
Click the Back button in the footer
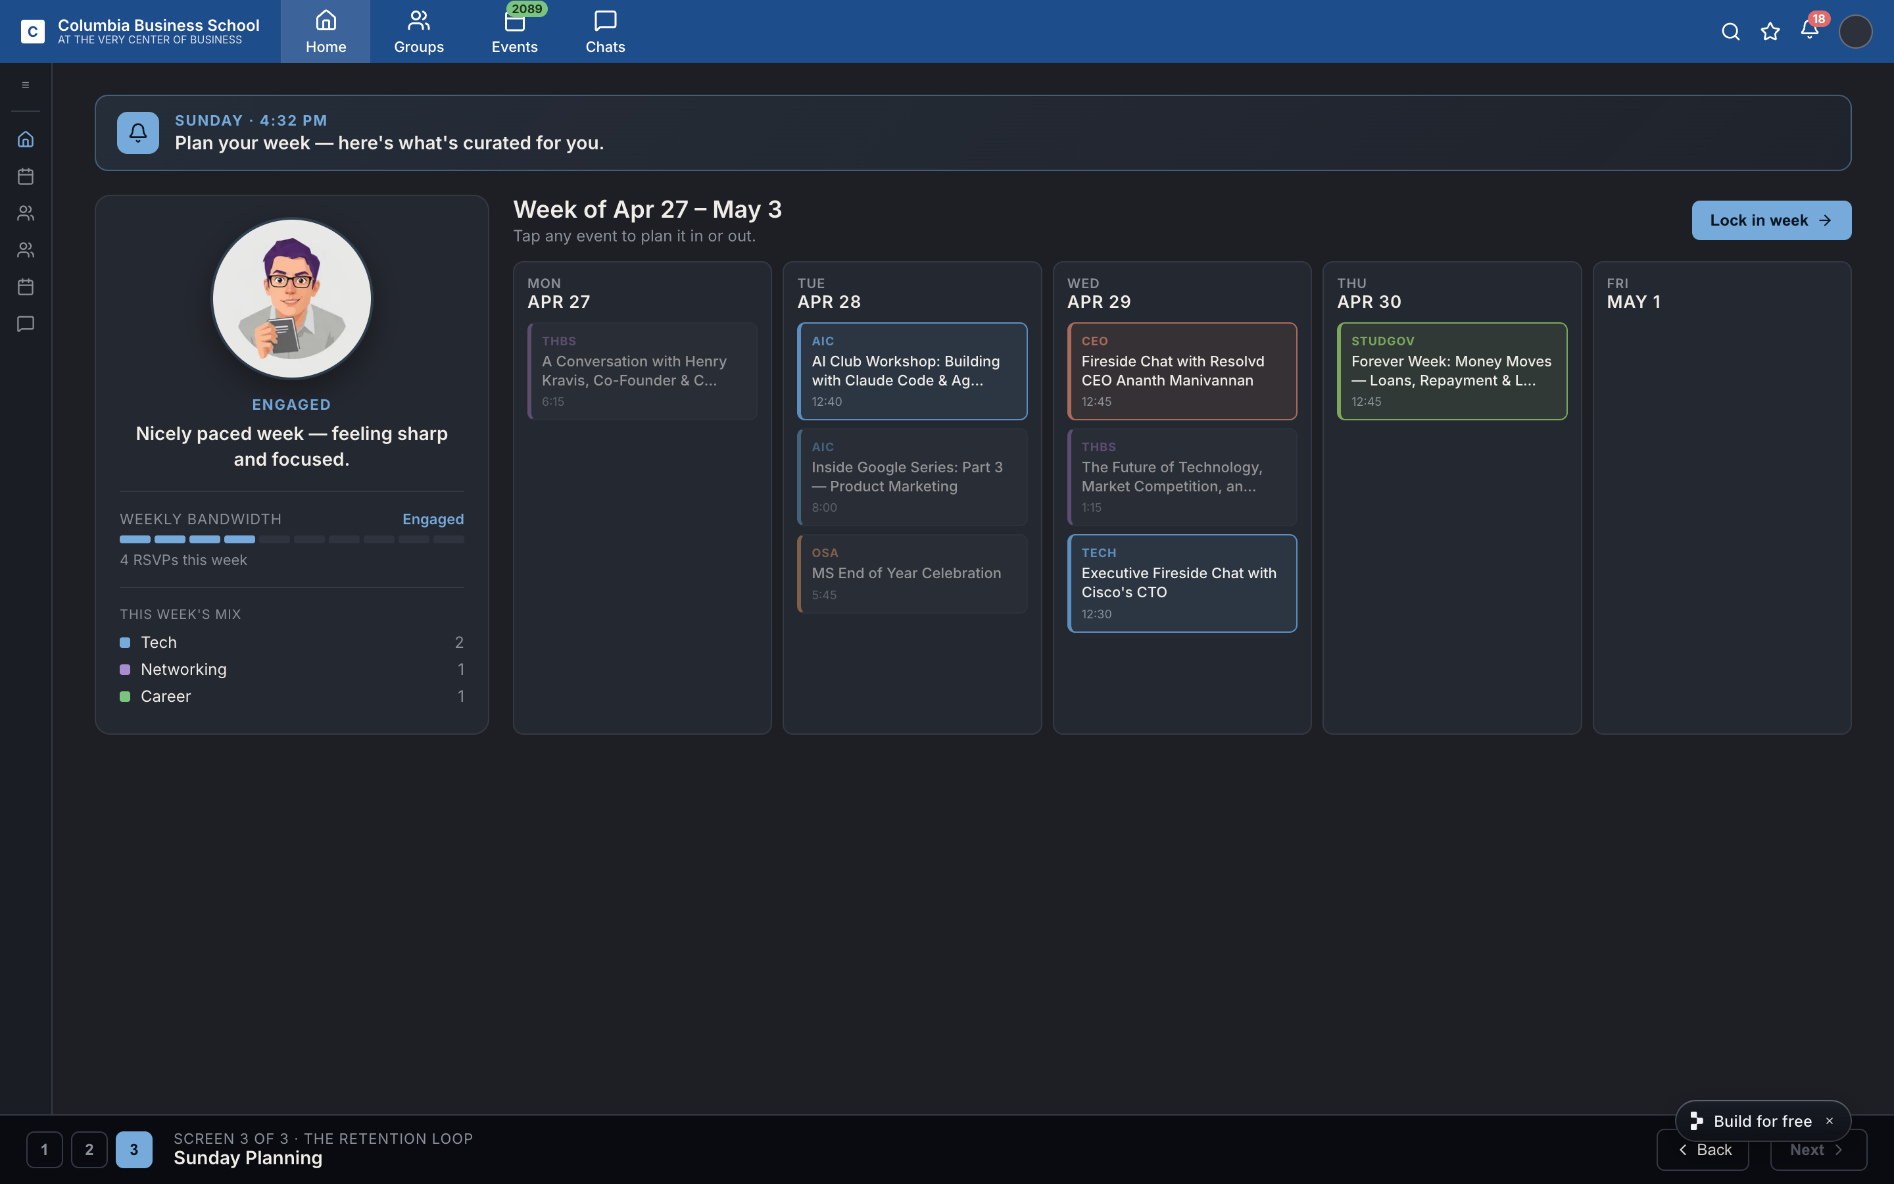click(x=1703, y=1150)
